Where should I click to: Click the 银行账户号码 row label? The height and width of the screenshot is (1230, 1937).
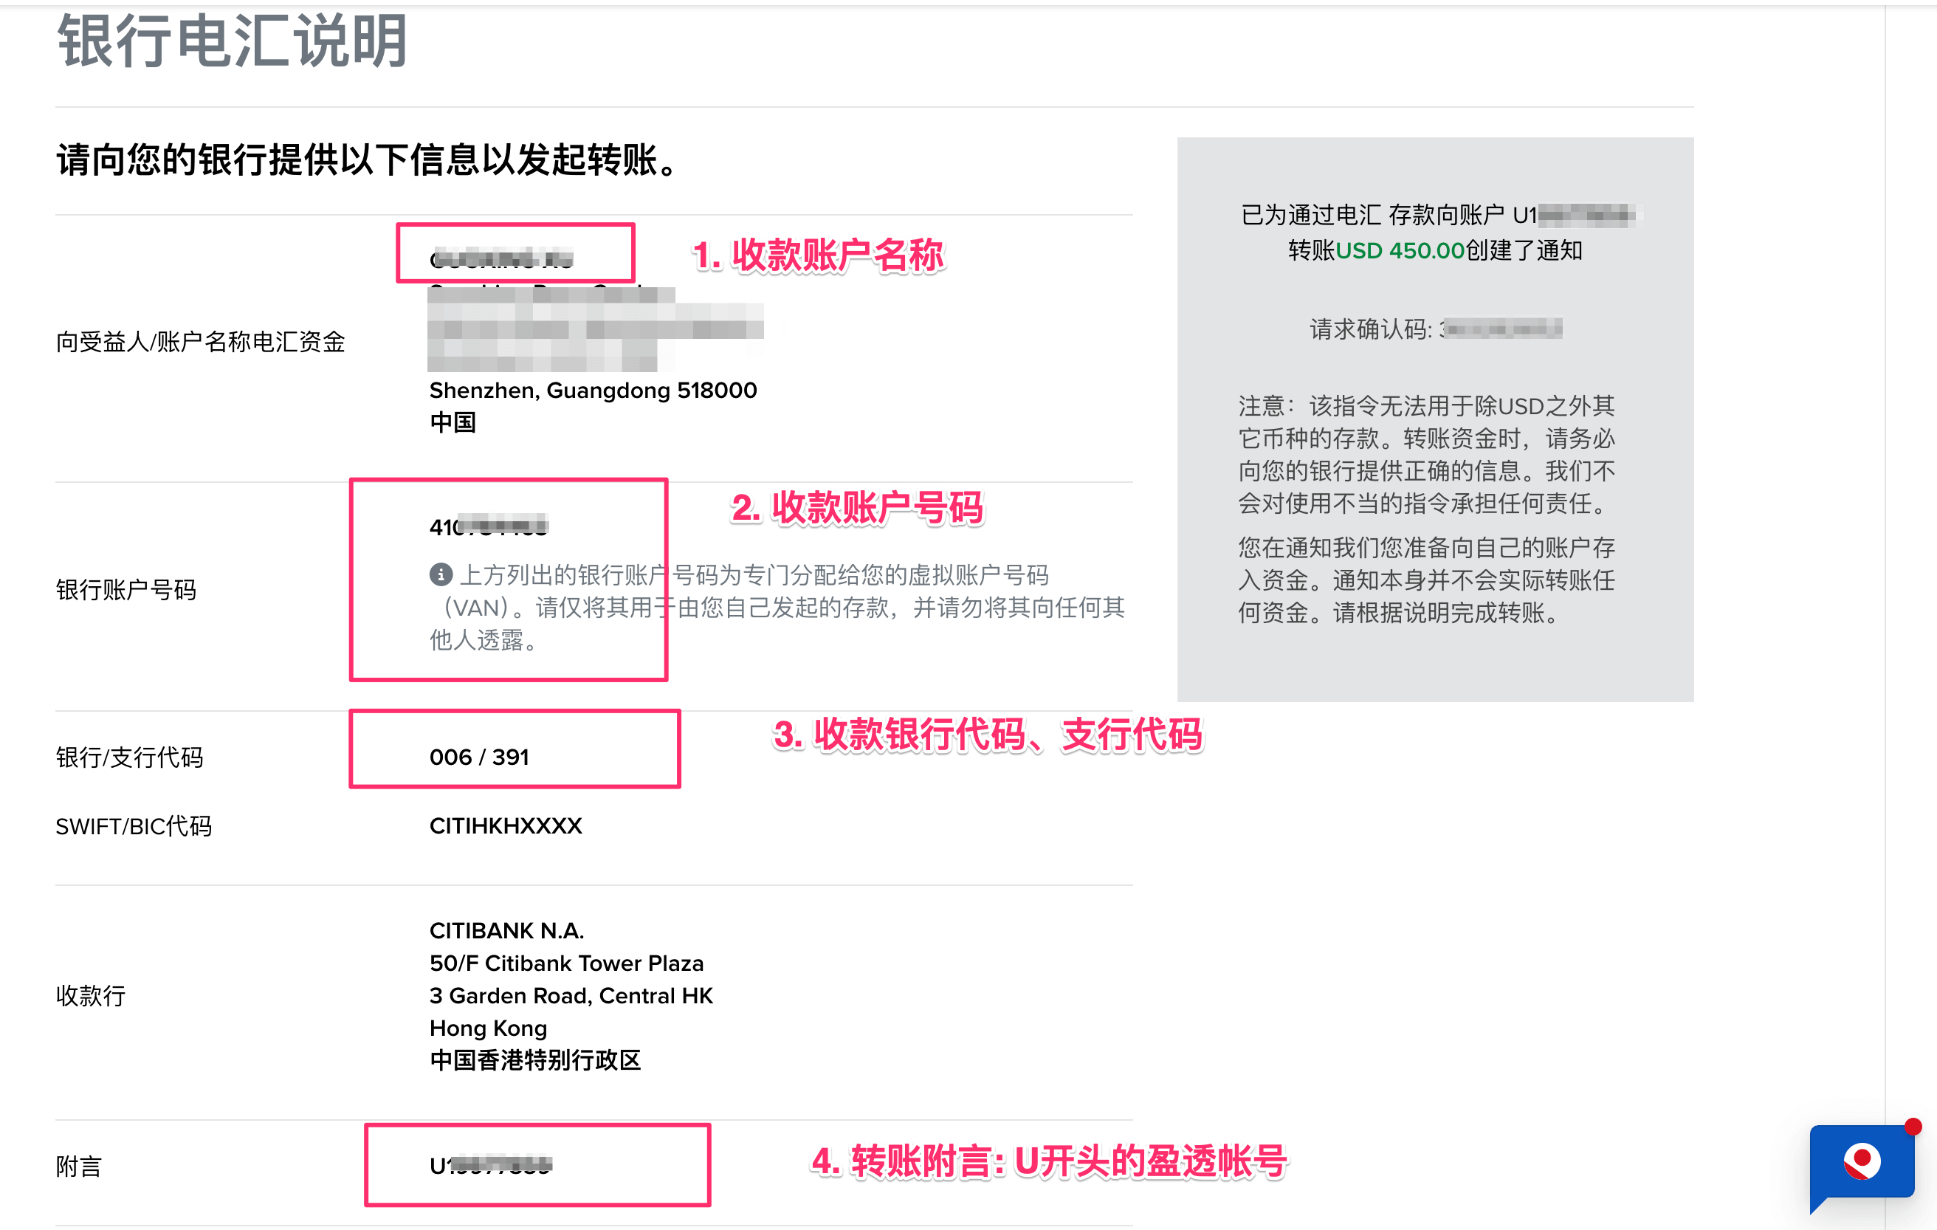[x=125, y=590]
